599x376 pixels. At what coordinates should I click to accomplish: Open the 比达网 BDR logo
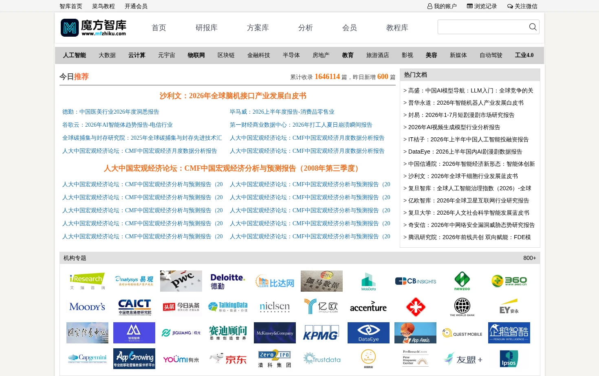tap(275, 281)
